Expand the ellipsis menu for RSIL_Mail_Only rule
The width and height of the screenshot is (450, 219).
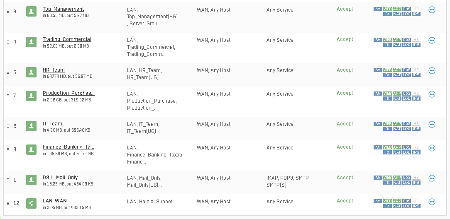click(x=432, y=178)
